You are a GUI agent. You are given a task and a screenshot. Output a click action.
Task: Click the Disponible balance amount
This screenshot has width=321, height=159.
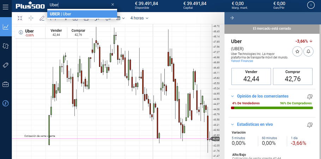pyautogui.click(x=146, y=4)
